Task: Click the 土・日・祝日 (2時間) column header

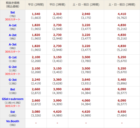Action: 86,5
